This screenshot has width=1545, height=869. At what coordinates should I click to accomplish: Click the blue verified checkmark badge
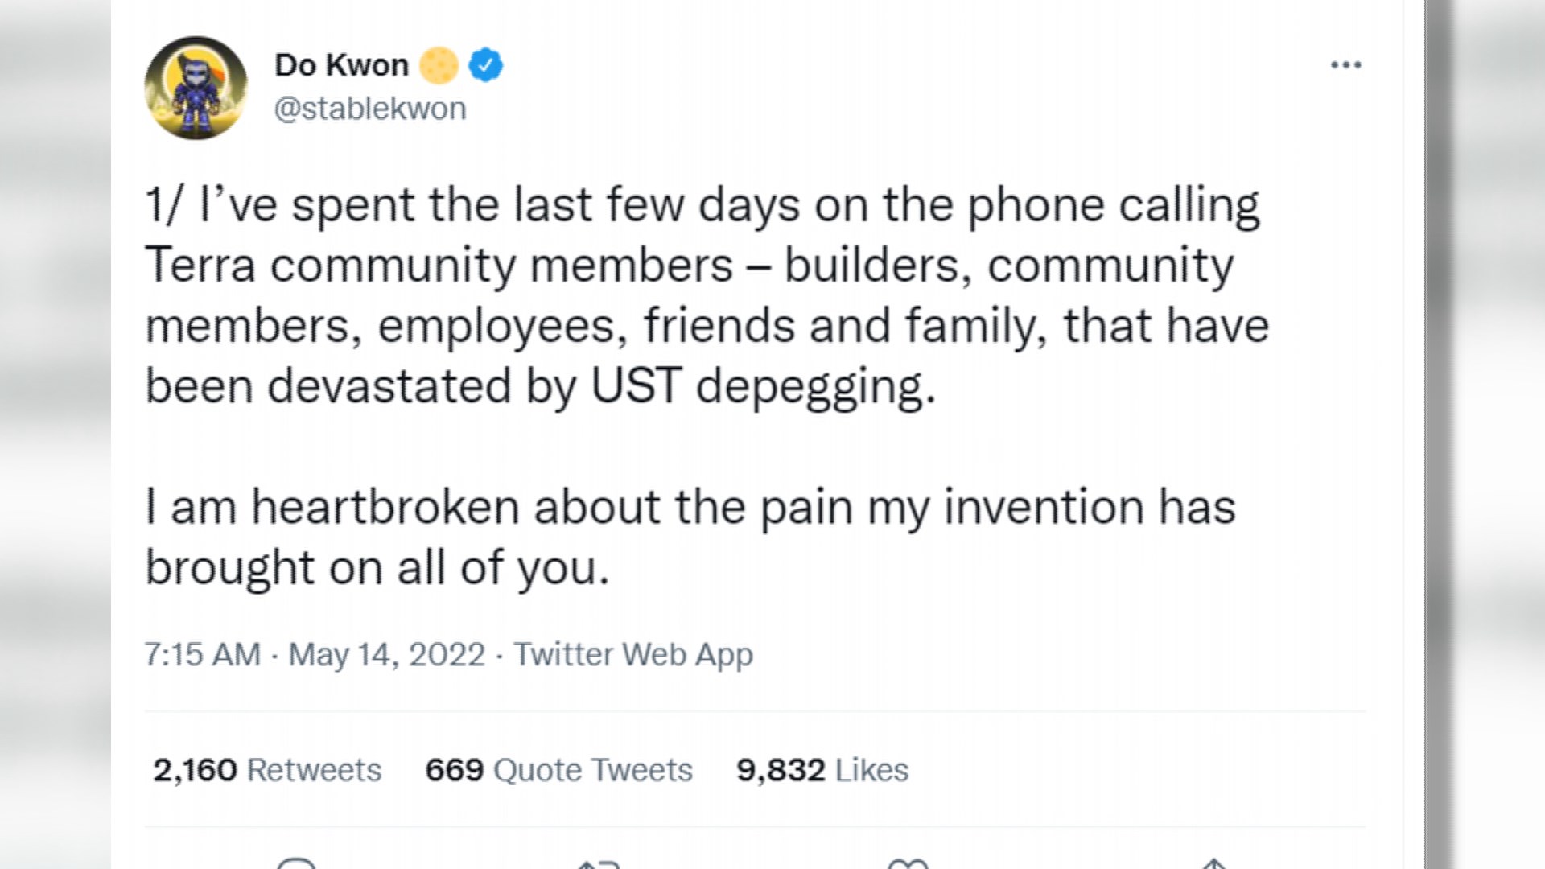click(x=485, y=65)
